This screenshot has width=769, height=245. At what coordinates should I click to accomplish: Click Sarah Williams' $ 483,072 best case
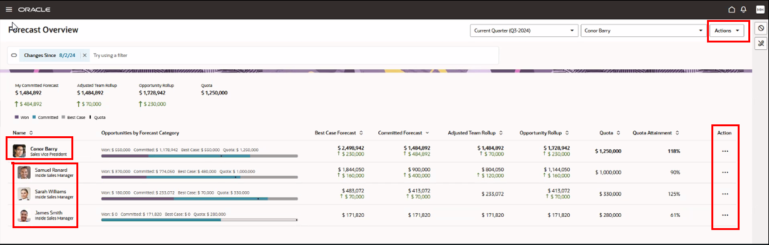point(353,191)
